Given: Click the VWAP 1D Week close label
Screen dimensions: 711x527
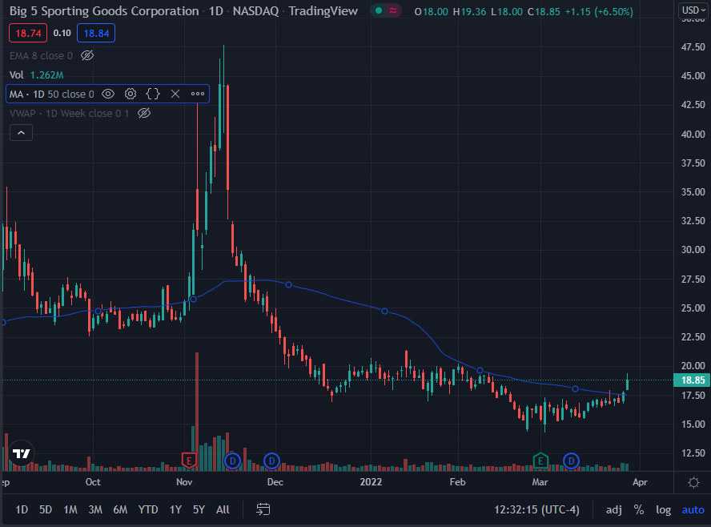Looking at the screenshot, I should 69,114.
